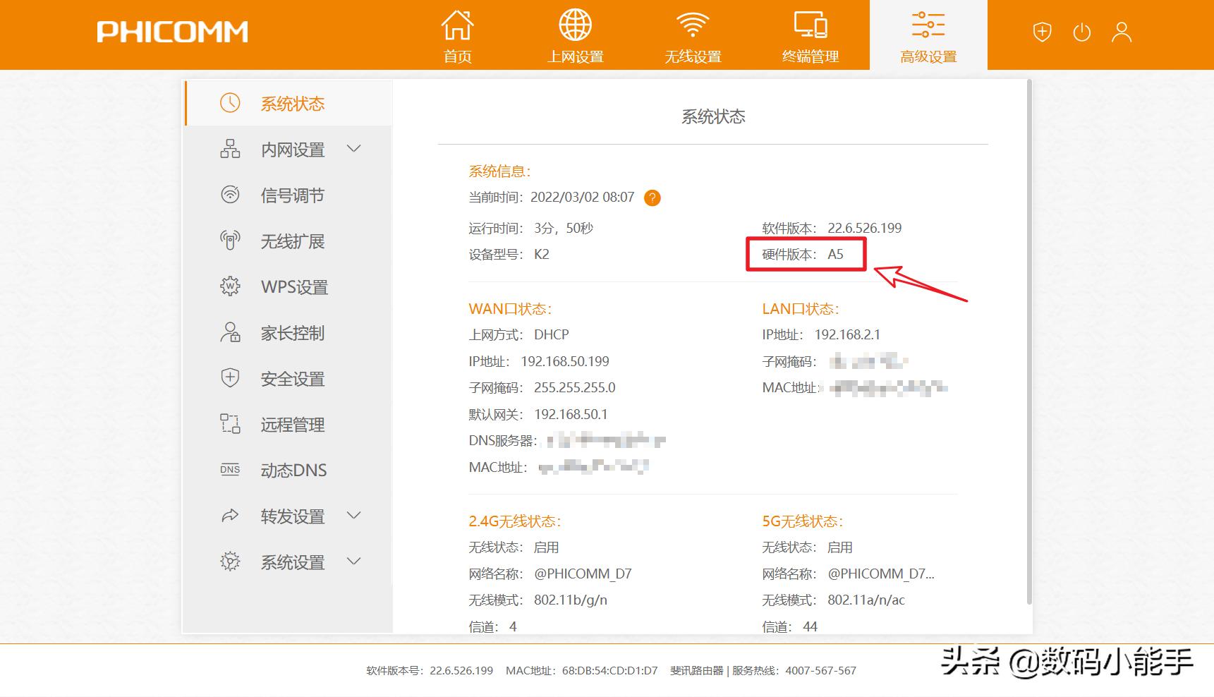This screenshot has width=1214, height=697.
Task: Switch to the 系统状态 sidebar tab
Action: [293, 103]
